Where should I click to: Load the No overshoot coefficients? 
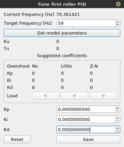(45, 96)
